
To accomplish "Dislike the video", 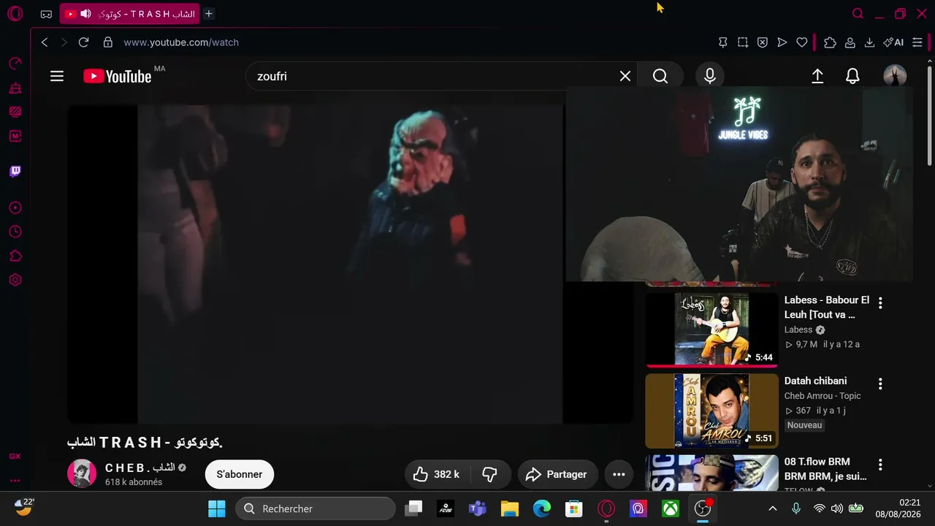I will pyautogui.click(x=490, y=474).
